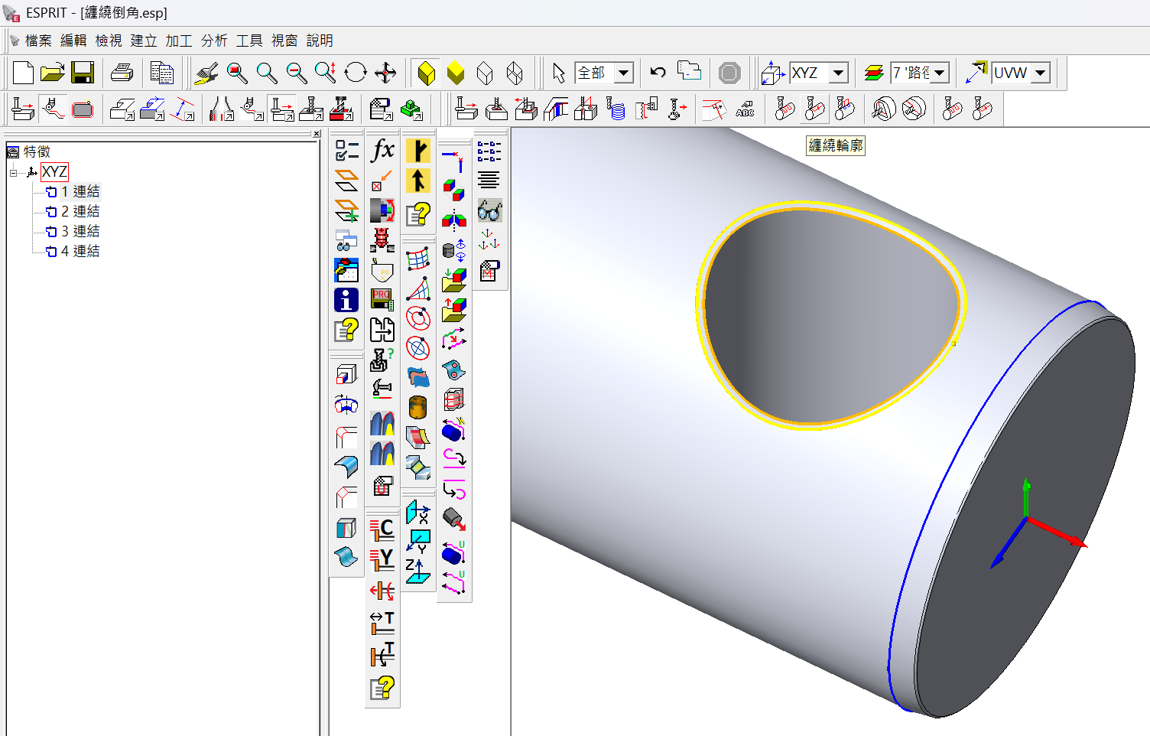
Task: Click the eyeglasses view icon
Action: (489, 210)
